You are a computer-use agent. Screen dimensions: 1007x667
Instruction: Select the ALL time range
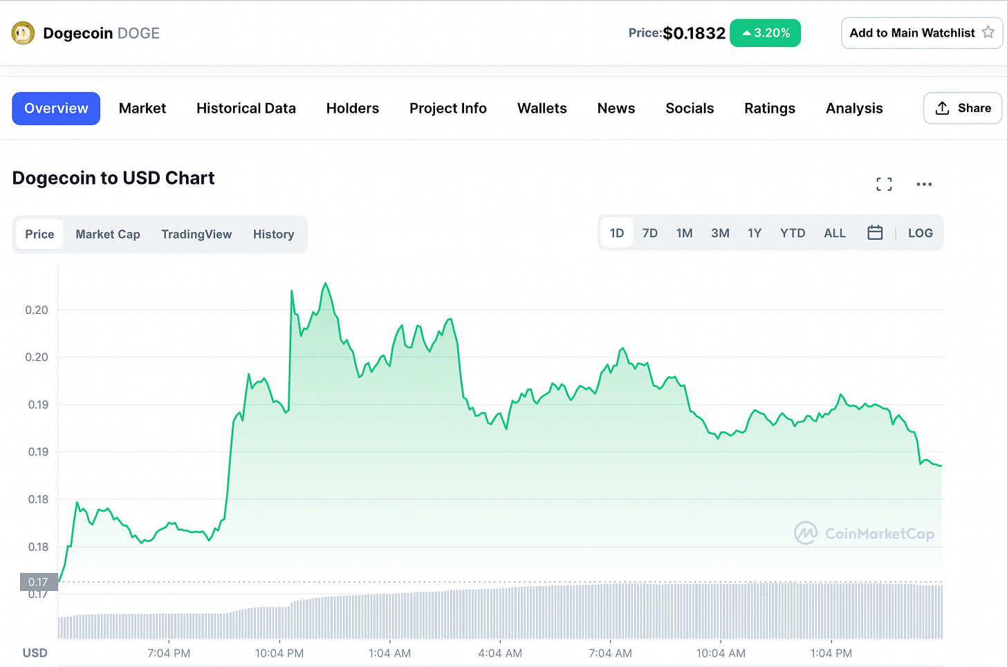[835, 233]
